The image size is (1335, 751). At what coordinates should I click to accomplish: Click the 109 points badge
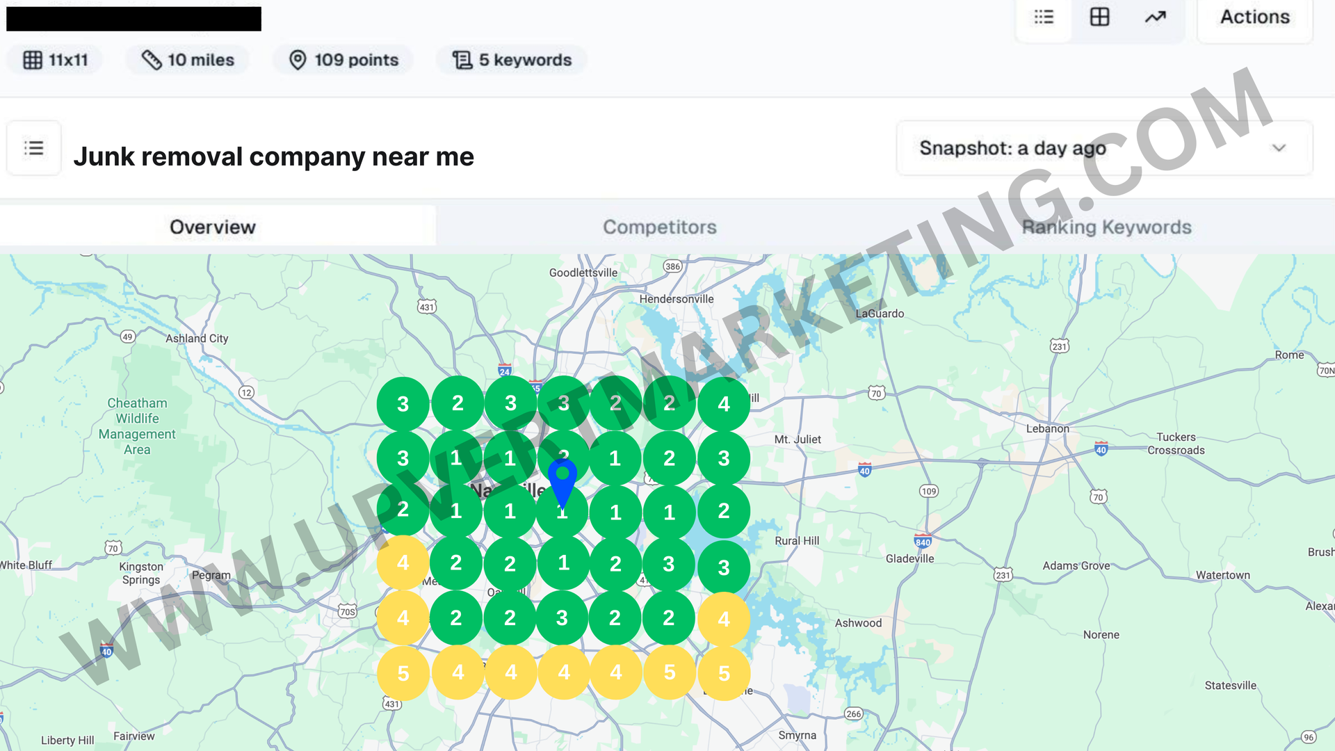343,60
